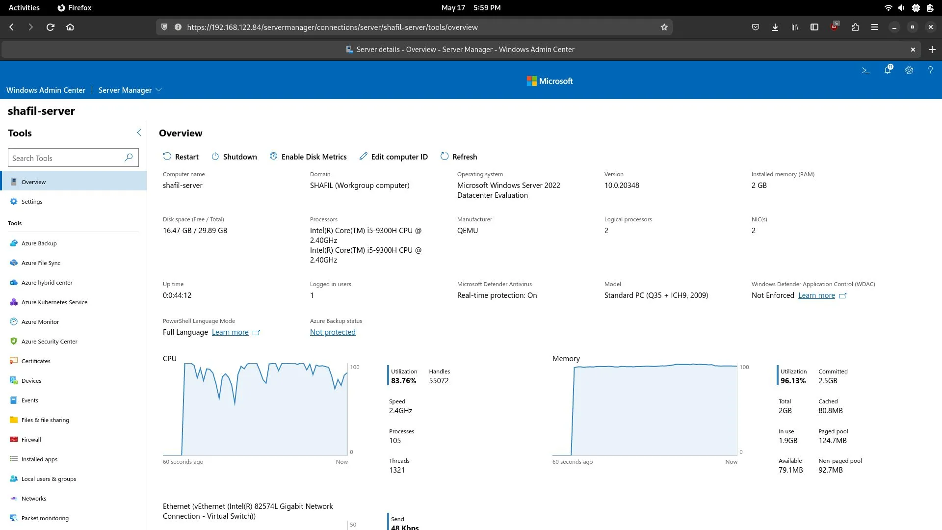Image resolution: width=942 pixels, height=530 pixels.
Task: Toggle Enable Disk Metrics
Action: click(308, 157)
